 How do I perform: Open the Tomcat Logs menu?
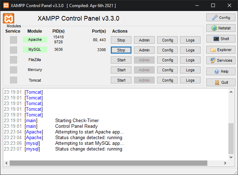pos(190,80)
